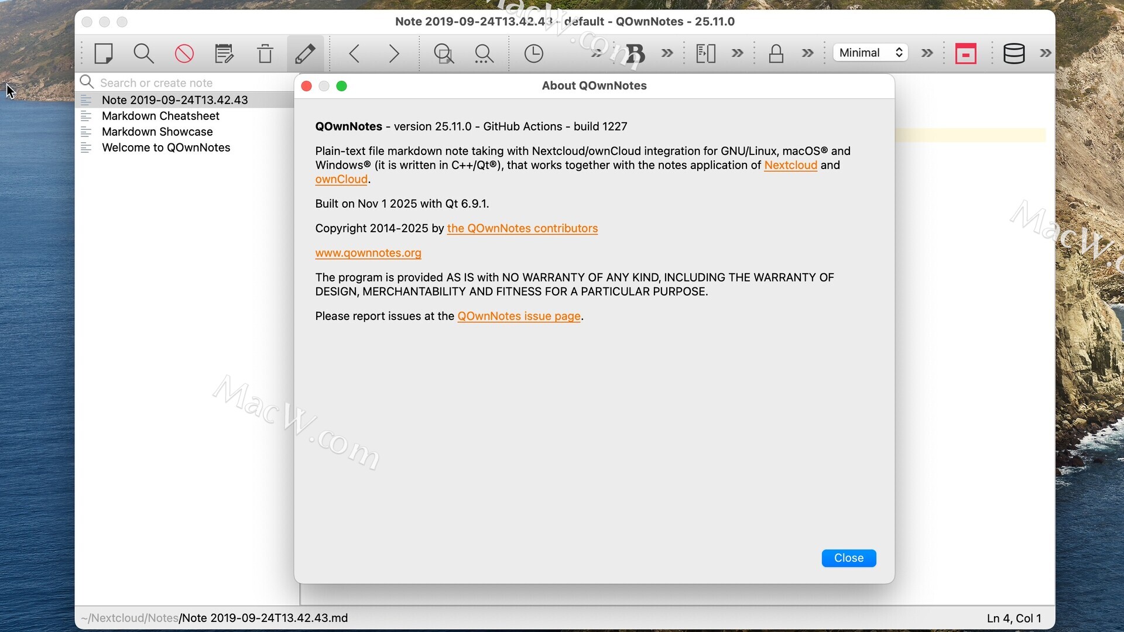Click the red prohibition circle toolbar icon
This screenshot has width=1124, height=632.
point(184,53)
